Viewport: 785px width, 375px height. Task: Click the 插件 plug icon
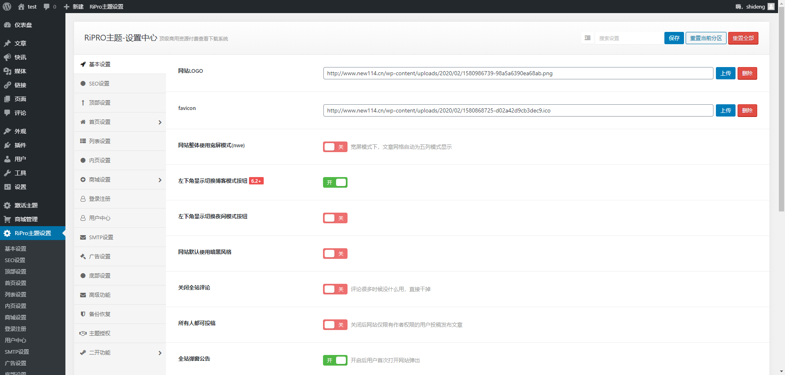[7, 145]
